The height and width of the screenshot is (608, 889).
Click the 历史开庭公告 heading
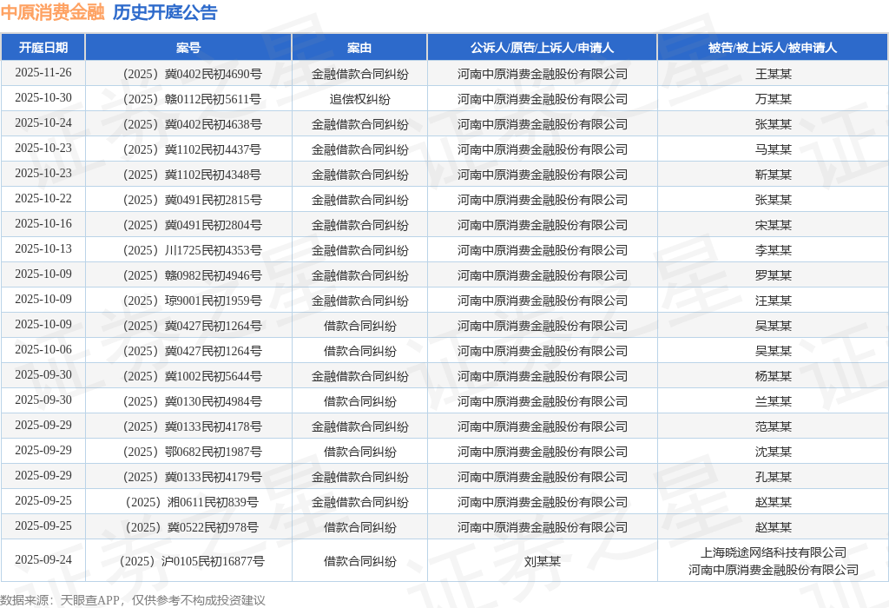click(165, 12)
